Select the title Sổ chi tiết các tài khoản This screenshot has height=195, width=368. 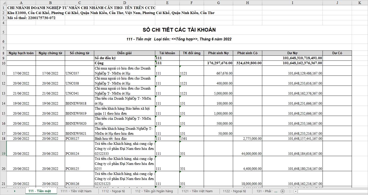coord(179,30)
